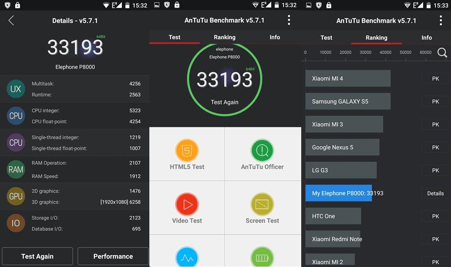Tap Details for My Elephone P8000
This screenshot has height=267, width=451.
click(x=435, y=193)
